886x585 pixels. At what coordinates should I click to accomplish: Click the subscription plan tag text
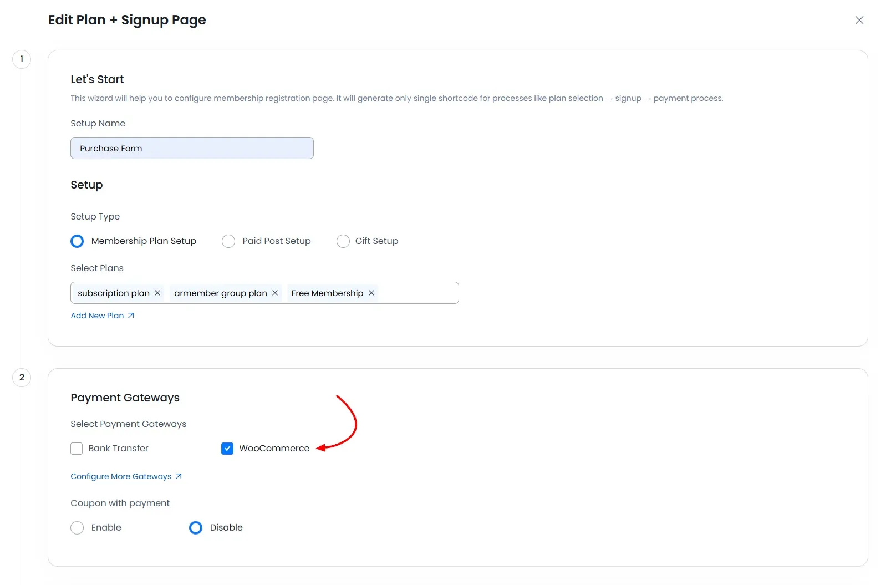(x=114, y=293)
